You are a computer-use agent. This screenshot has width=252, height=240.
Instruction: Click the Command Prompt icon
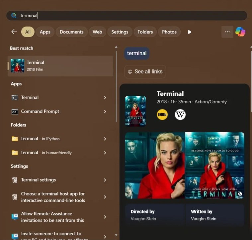point(15,111)
